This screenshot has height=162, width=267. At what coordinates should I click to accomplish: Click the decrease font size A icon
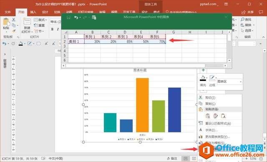click(x=53, y=44)
